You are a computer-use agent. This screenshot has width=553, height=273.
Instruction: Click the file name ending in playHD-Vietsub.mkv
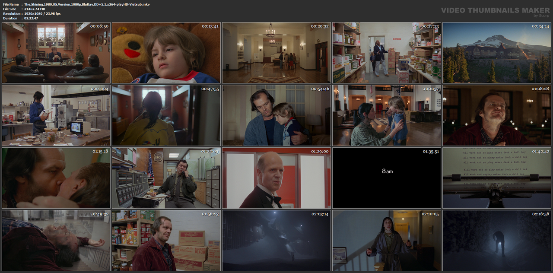87,4
